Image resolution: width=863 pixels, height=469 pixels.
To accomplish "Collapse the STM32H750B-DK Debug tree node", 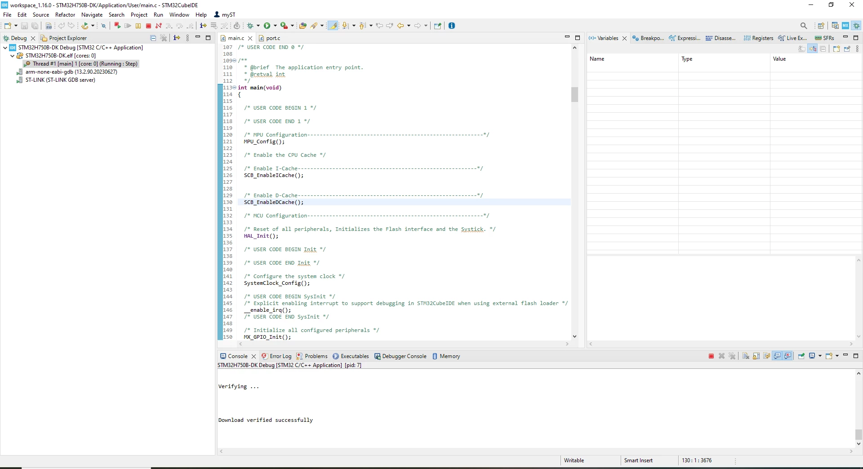I will coord(5,48).
